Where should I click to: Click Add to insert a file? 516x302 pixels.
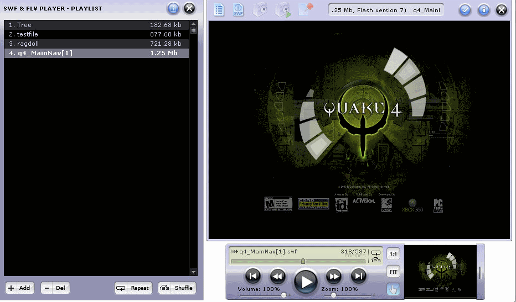19,288
